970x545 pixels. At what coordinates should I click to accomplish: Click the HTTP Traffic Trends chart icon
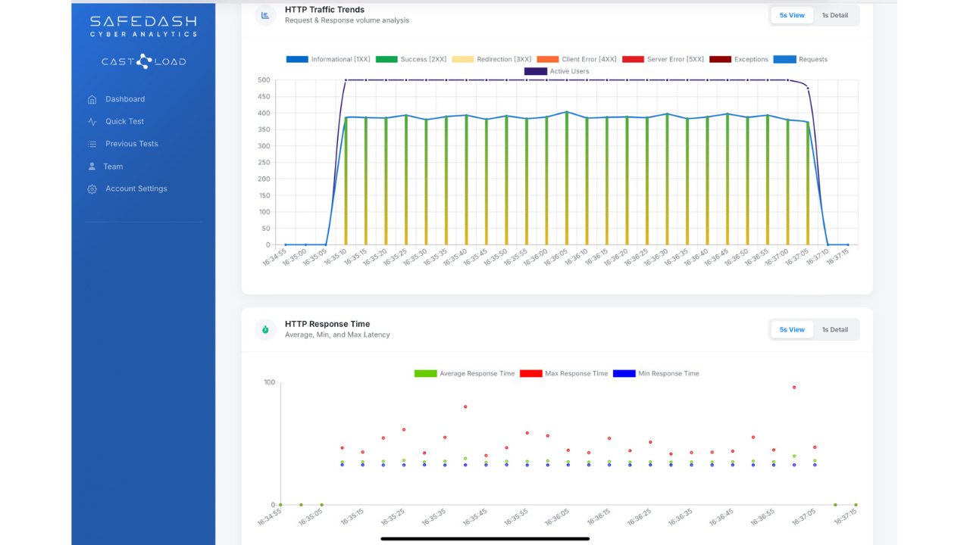click(x=265, y=15)
